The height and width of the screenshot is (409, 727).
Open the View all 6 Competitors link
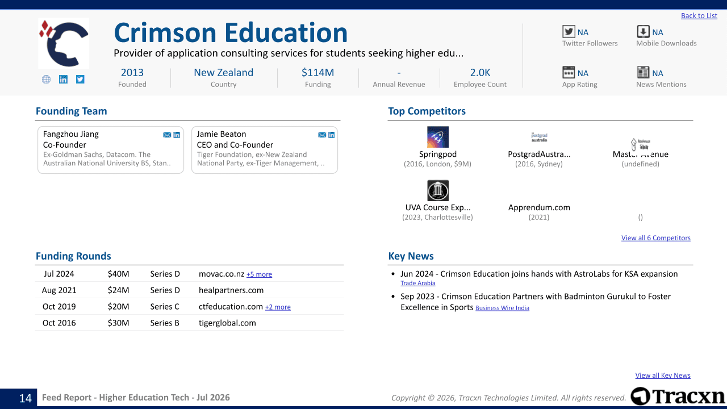pos(656,238)
